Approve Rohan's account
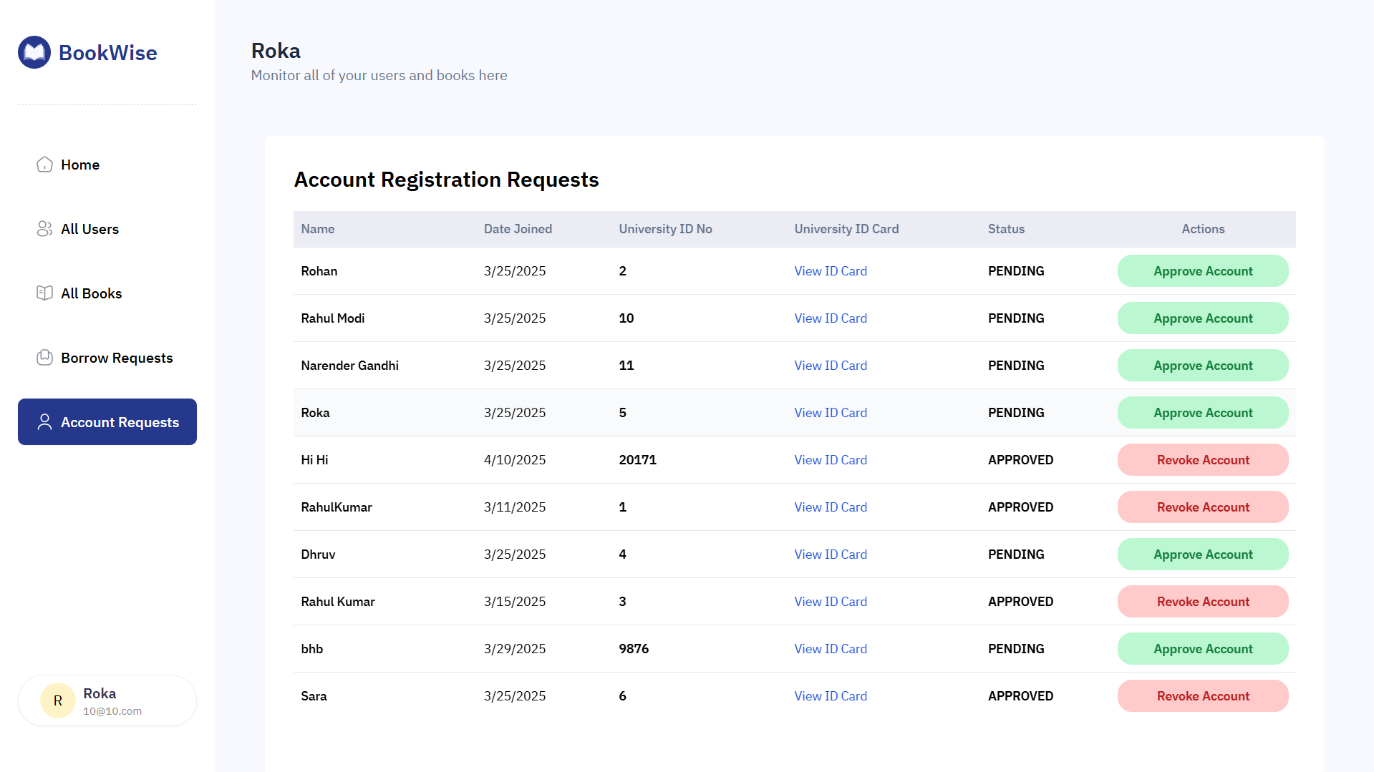Image resolution: width=1374 pixels, height=772 pixels. [1202, 270]
